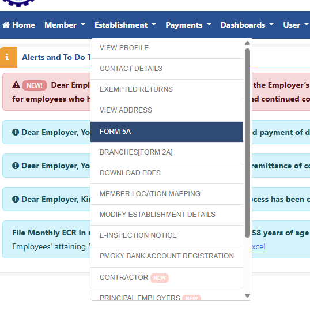Click 'remittance of' alert text
Screen dimensions: 310x326
pos(277,166)
